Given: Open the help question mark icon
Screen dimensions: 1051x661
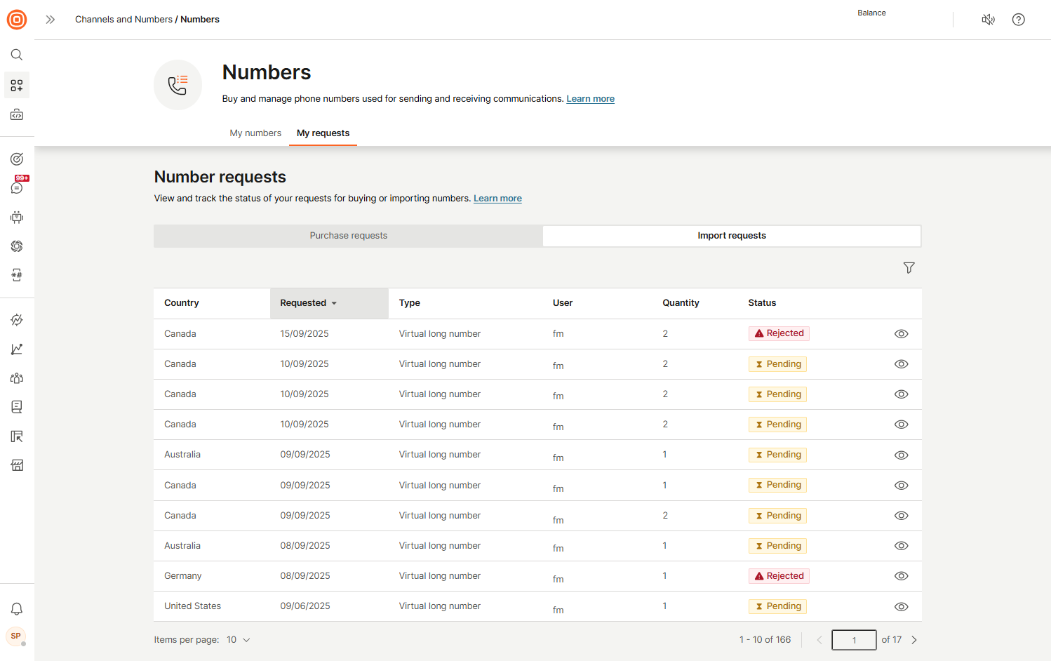Looking at the screenshot, I should [x=1018, y=20].
